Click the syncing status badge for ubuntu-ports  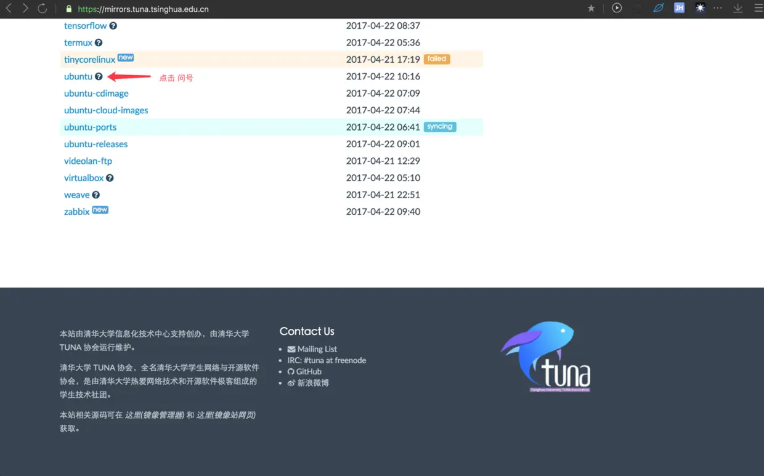pyautogui.click(x=440, y=127)
